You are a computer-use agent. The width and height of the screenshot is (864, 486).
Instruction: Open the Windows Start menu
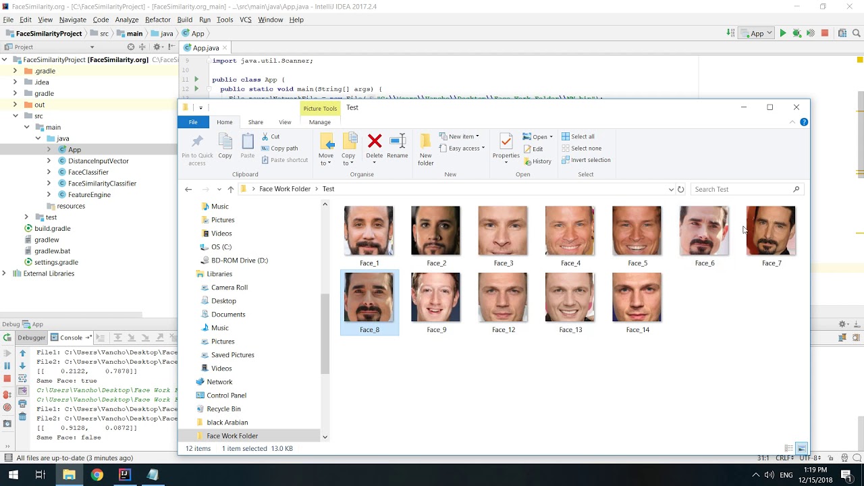point(13,475)
